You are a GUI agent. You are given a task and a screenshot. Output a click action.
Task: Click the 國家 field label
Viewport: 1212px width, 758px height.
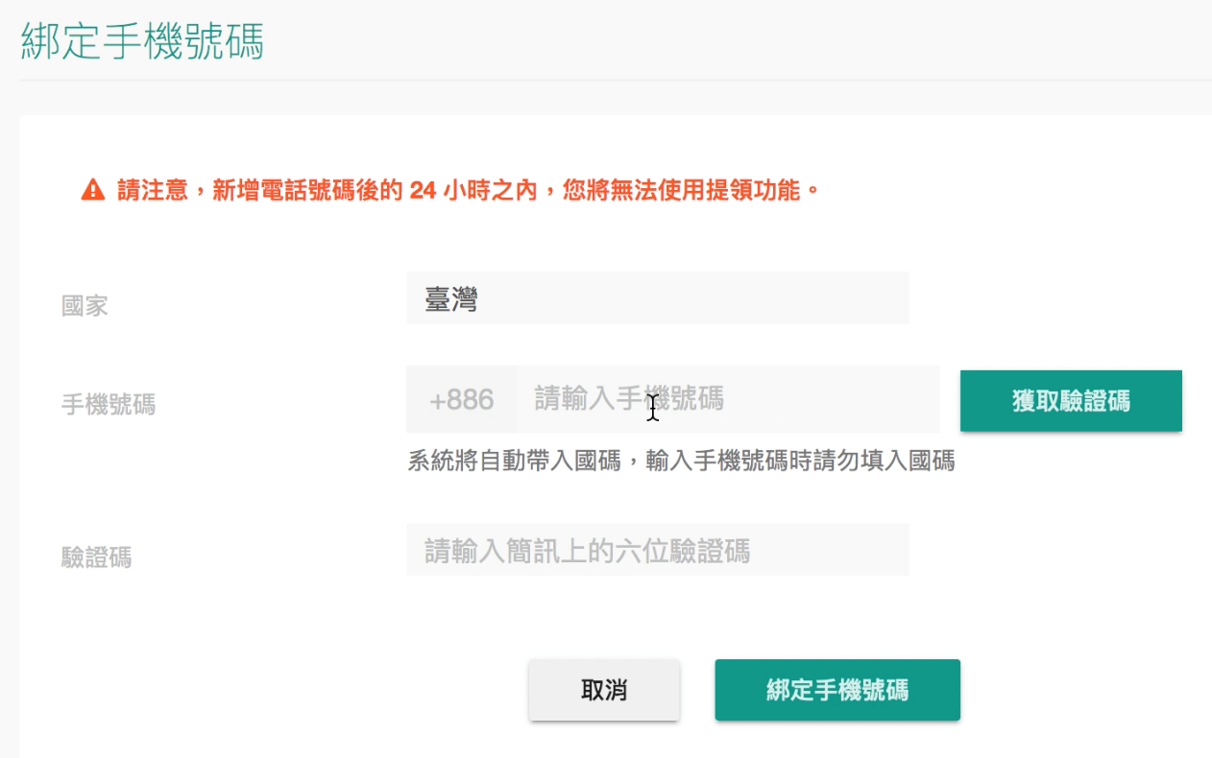coord(85,306)
